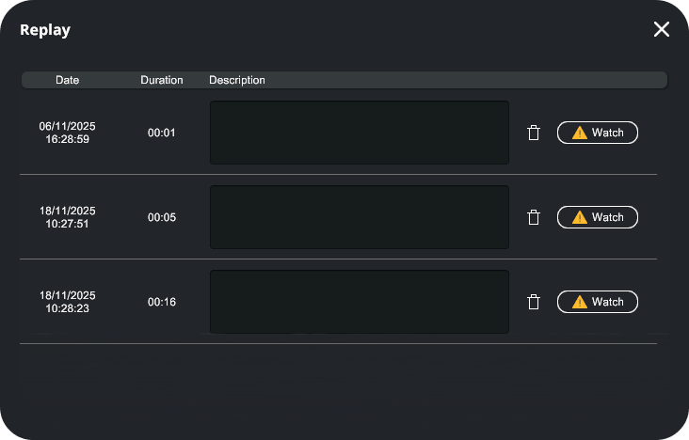This screenshot has width=689, height=440.
Task: Click warning triangle in second row
Action: point(579,217)
